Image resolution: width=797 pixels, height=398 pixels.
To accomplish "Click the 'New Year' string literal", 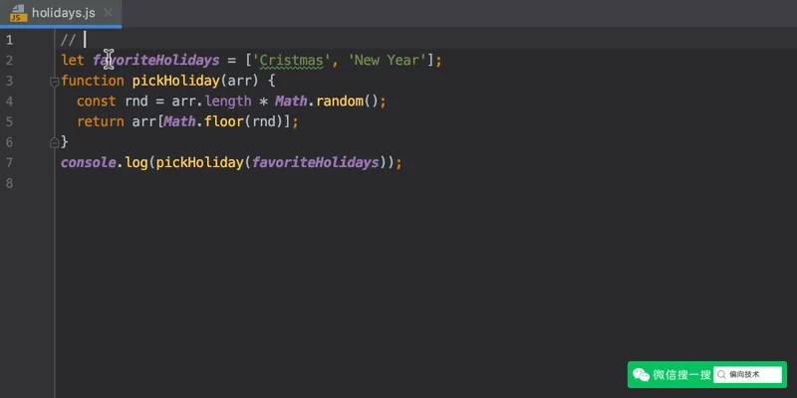I will (x=387, y=61).
